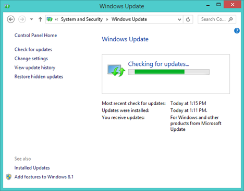Click the Back navigation arrow

pos(11,19)
